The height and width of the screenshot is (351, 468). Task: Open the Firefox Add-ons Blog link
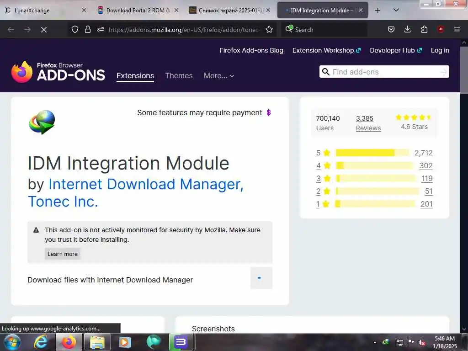click(251, 50)
